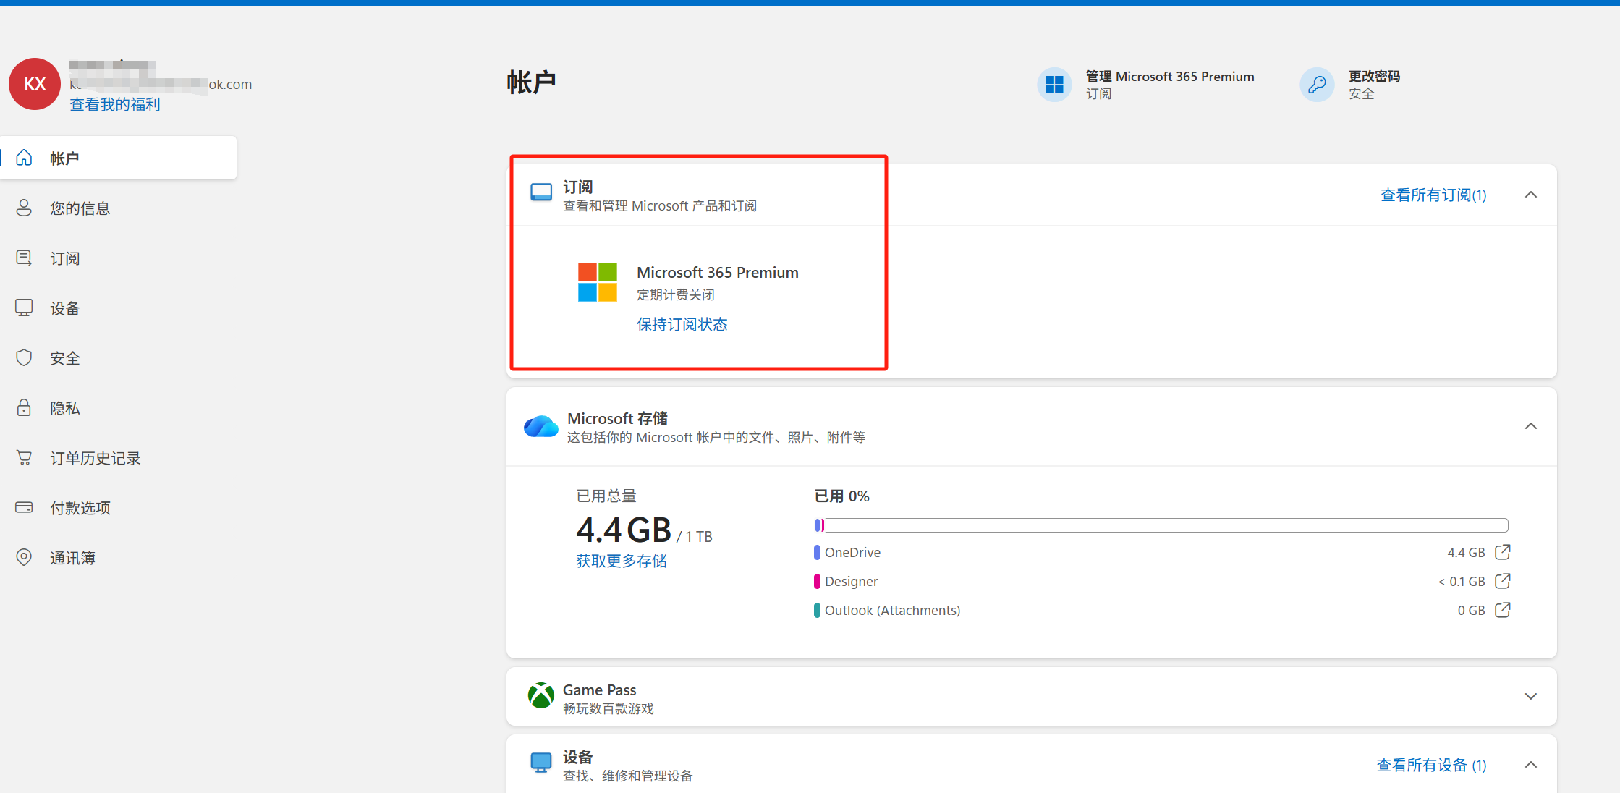Viewport: 1620px width, 793px height.
Task: Click the Game Pass card title
Action: (x=600, y=690)
